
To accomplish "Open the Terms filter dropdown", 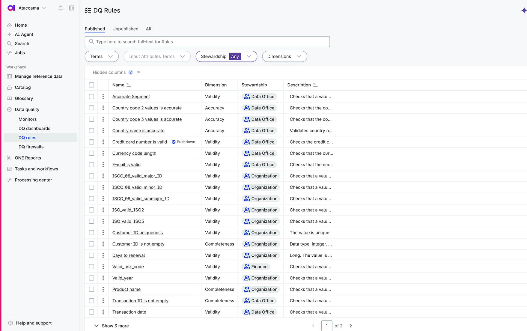I will [x=102, y=56].
